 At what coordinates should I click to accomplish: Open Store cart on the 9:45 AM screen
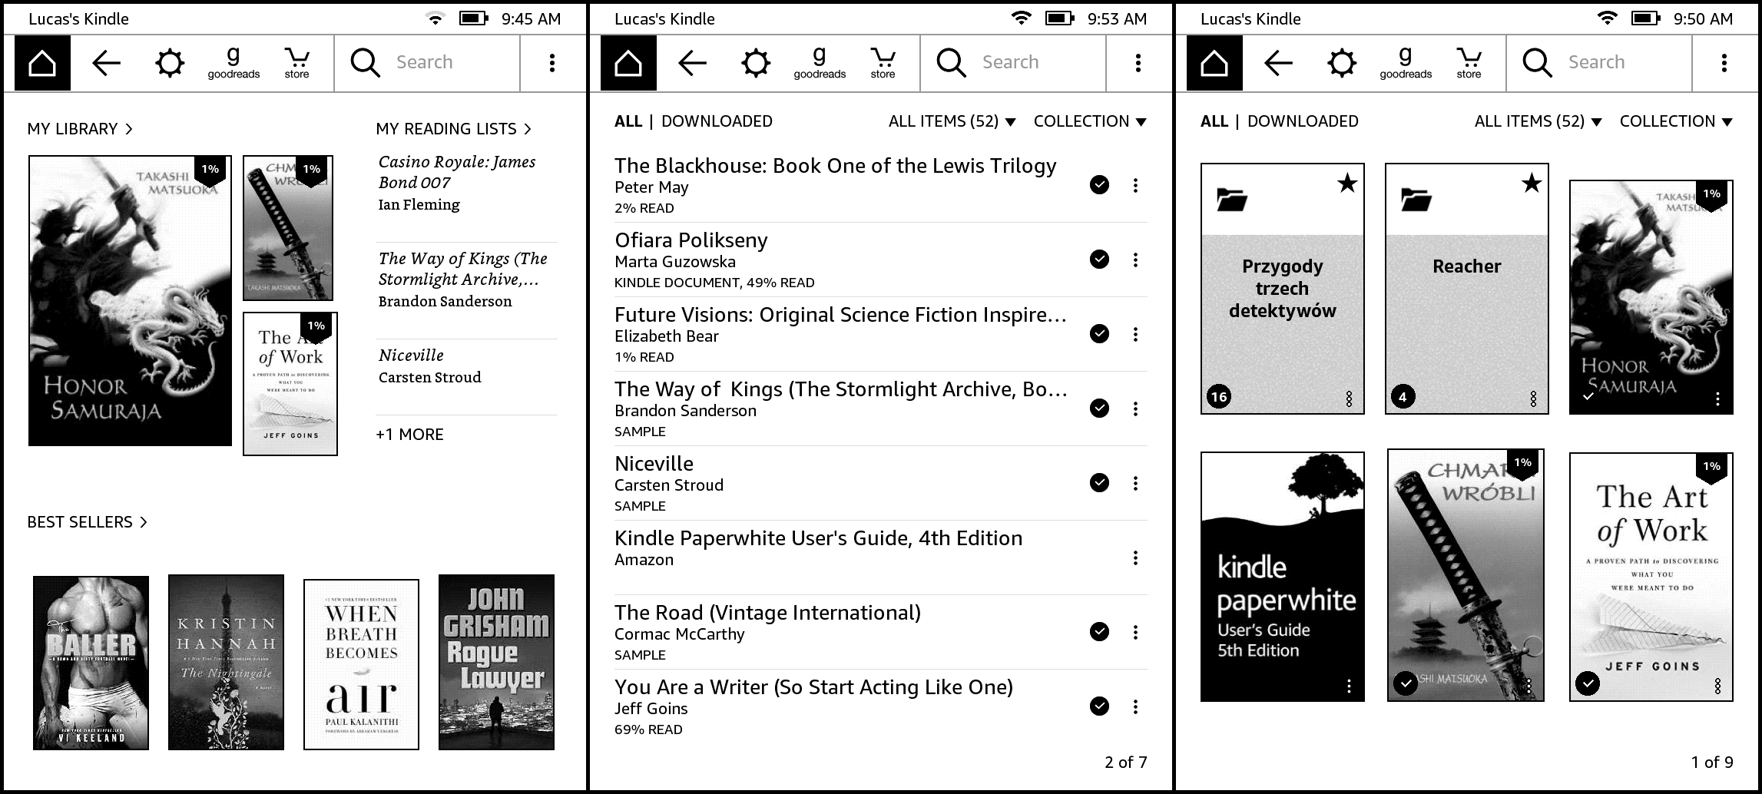tap(296, 63)
